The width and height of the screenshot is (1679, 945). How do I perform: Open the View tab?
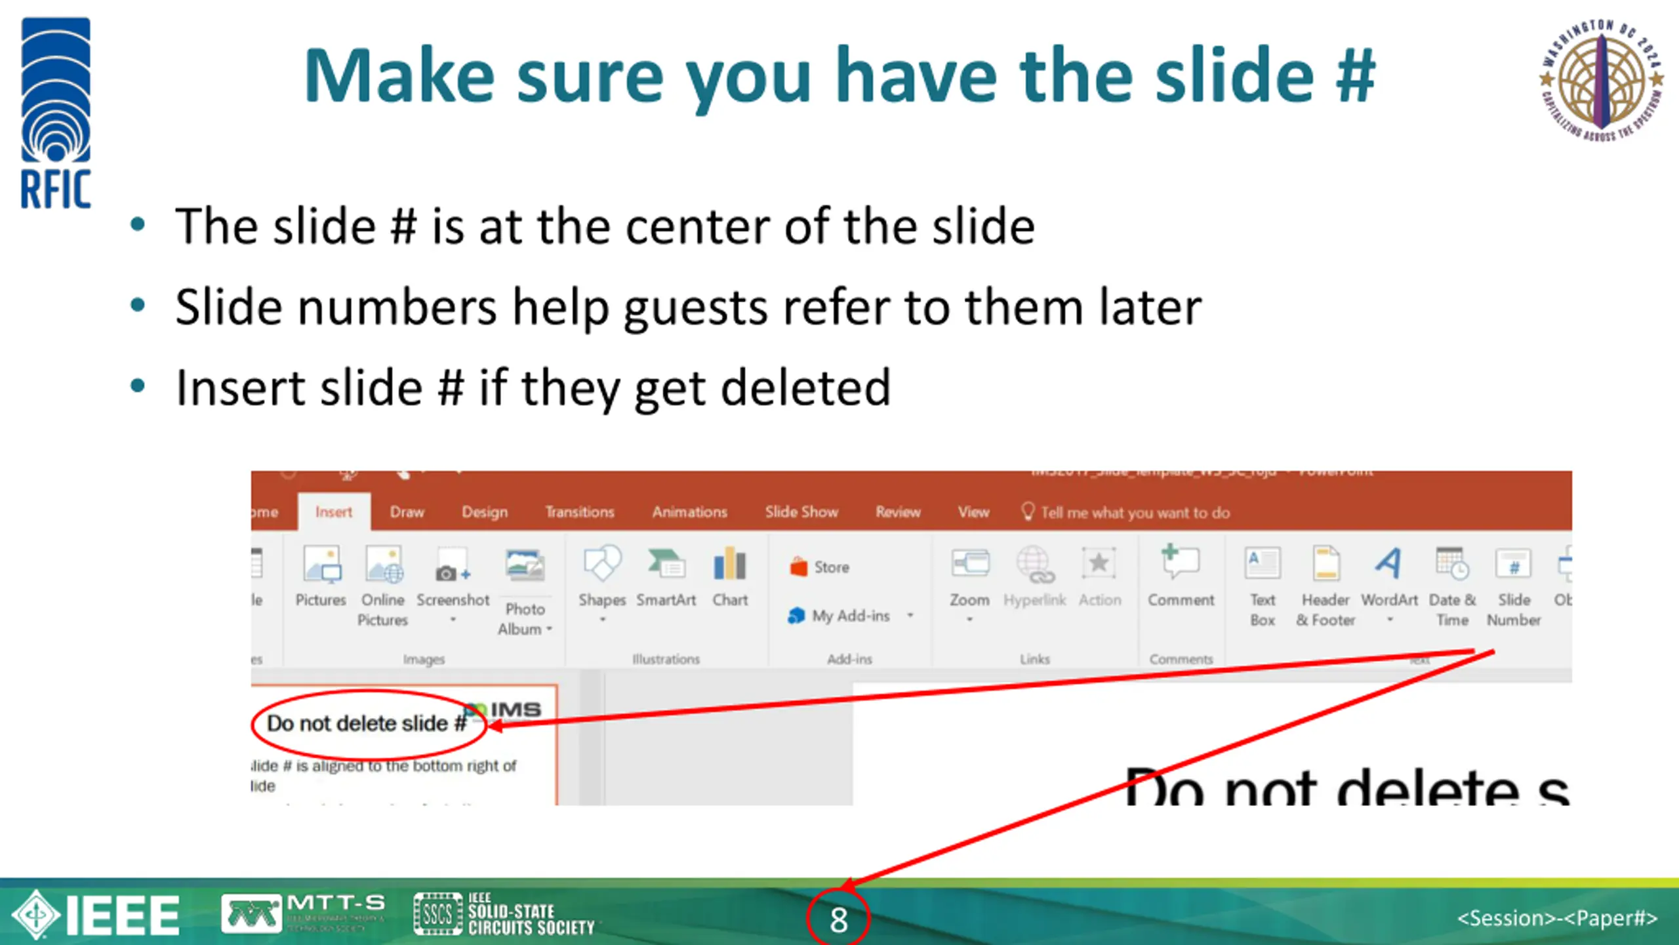[973, 512]
